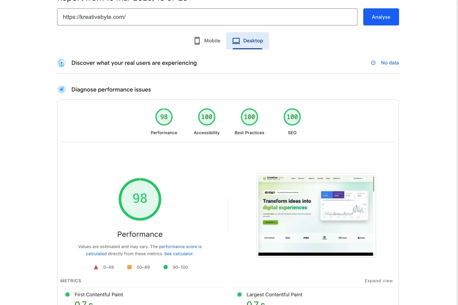
Task: Click the Accessibility label under the gauge
Action: [x=207, y=133]
